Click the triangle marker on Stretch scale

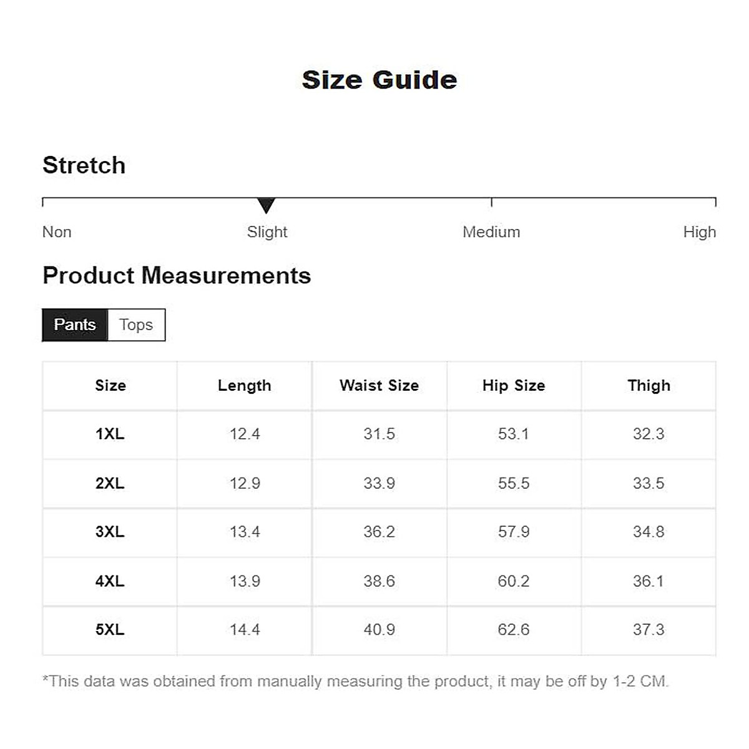(x=266, y=205)
